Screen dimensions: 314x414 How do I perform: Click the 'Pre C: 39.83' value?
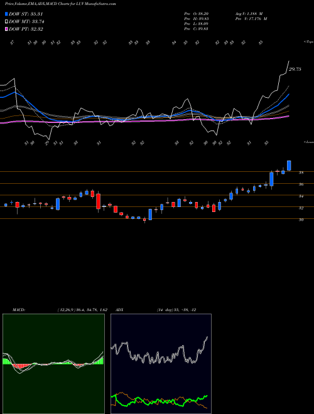pyautogui.click(x=196, y=29)
